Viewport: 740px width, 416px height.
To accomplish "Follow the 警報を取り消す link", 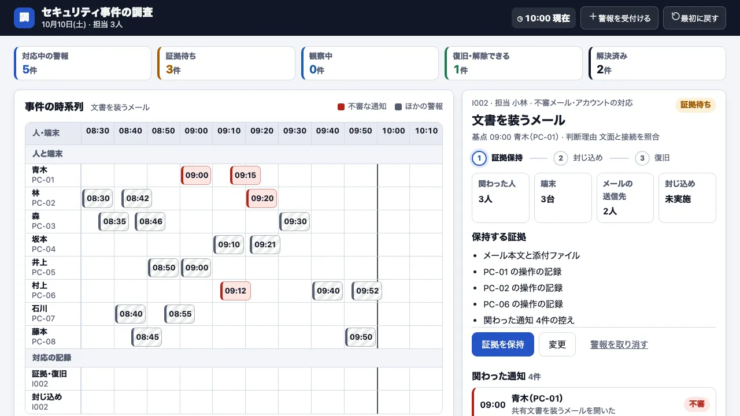I will click(x=619, y=344).
